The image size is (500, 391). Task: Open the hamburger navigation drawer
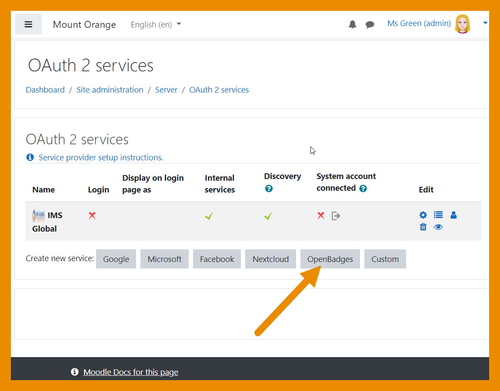click(28, 24)
